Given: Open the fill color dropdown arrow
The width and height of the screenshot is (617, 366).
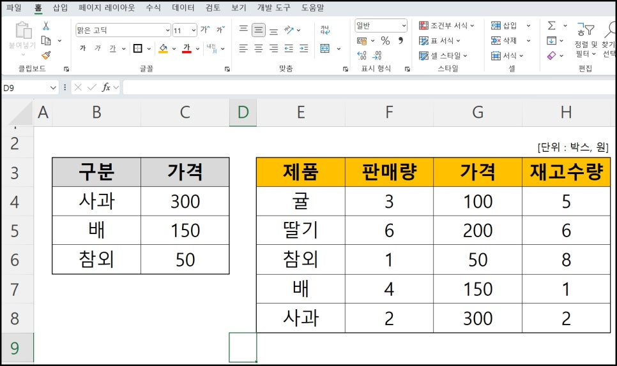Looking at the screenshot, I should pyautogui.click(x=174, y=48).
